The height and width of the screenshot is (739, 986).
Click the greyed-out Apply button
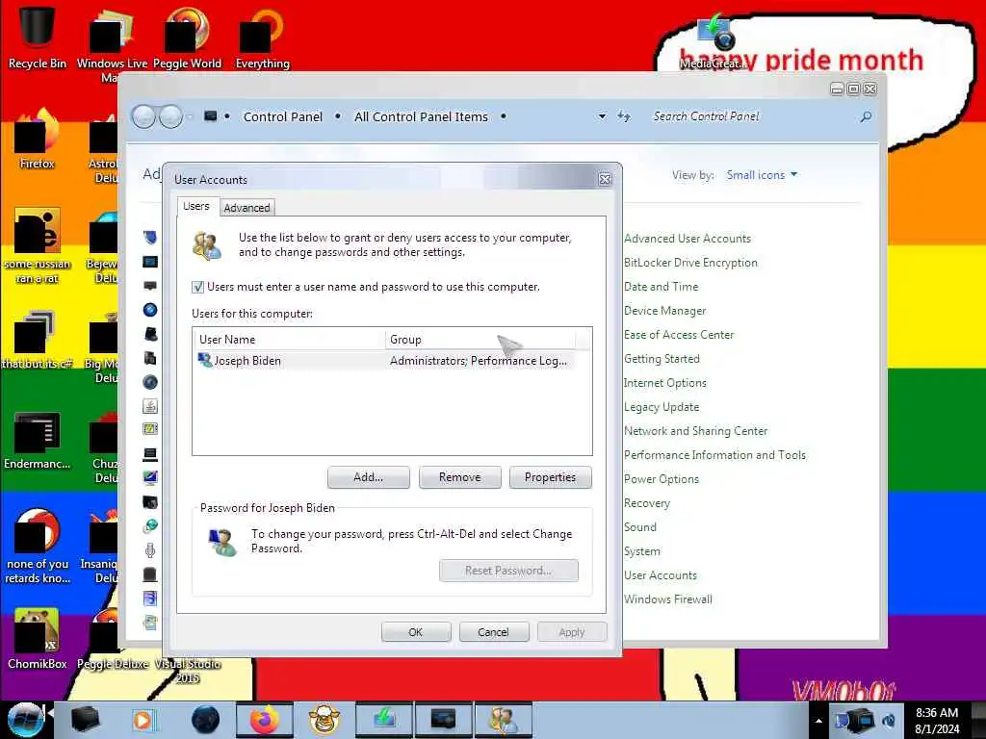pyautogui.click(x=572, y=631)
